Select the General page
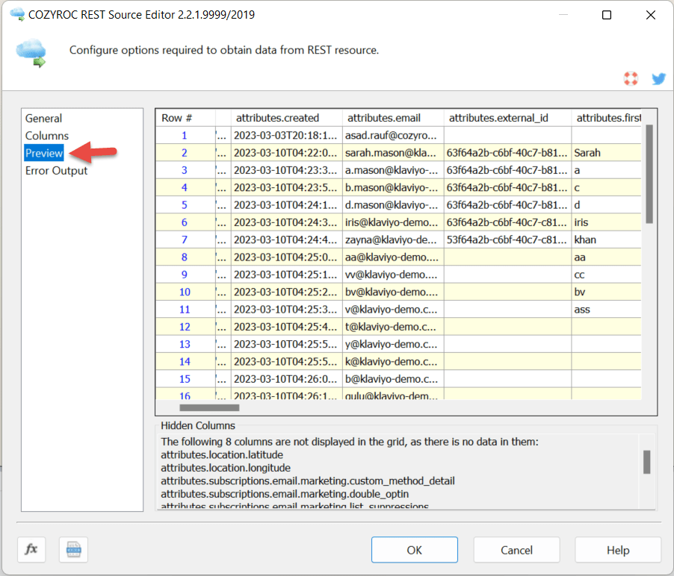Screen dimensions: 674x576 [x=43, y=119]
